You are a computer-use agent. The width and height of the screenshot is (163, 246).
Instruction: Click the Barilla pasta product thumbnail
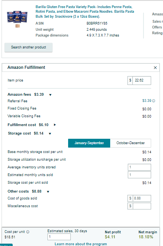tap(17, 19)
